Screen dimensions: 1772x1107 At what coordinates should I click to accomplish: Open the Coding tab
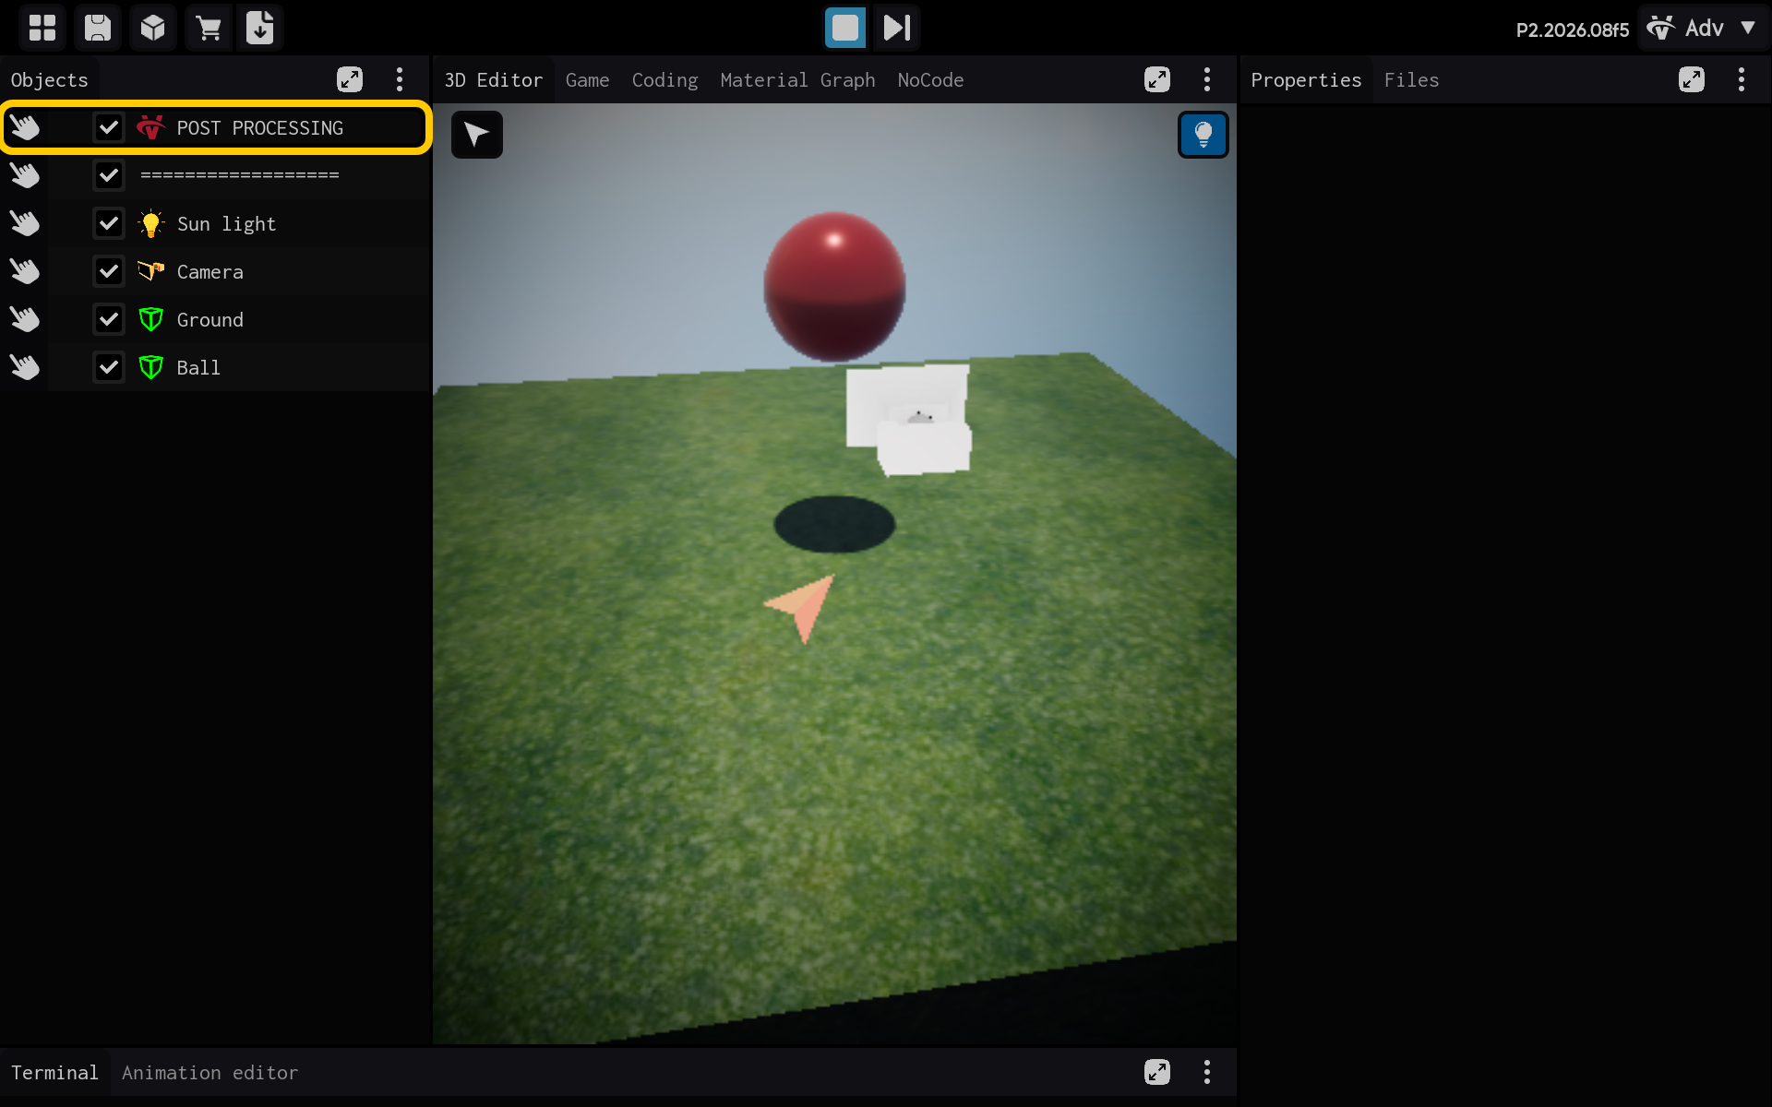pos(664,80)
